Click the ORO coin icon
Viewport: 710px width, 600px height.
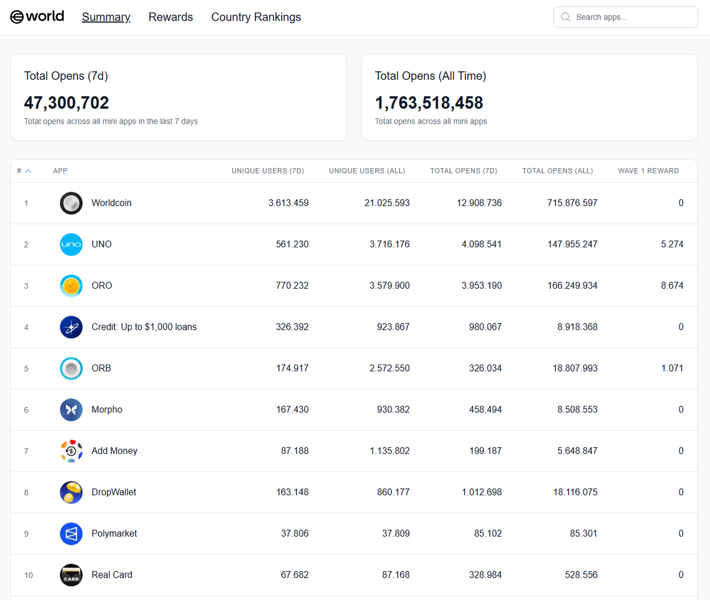coord(71,286)
